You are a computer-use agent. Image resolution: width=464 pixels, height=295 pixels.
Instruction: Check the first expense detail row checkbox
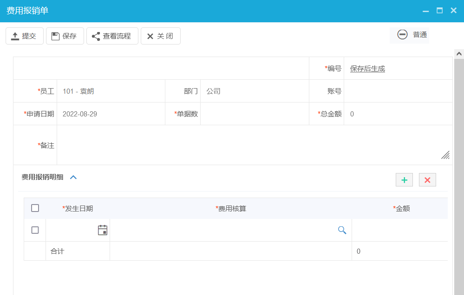click(x=35, y=229)
